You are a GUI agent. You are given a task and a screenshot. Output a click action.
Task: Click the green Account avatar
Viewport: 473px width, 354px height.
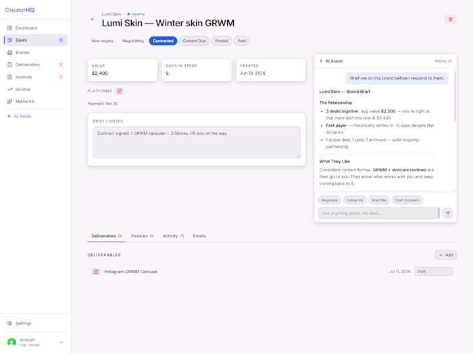[x=11, y=343]
